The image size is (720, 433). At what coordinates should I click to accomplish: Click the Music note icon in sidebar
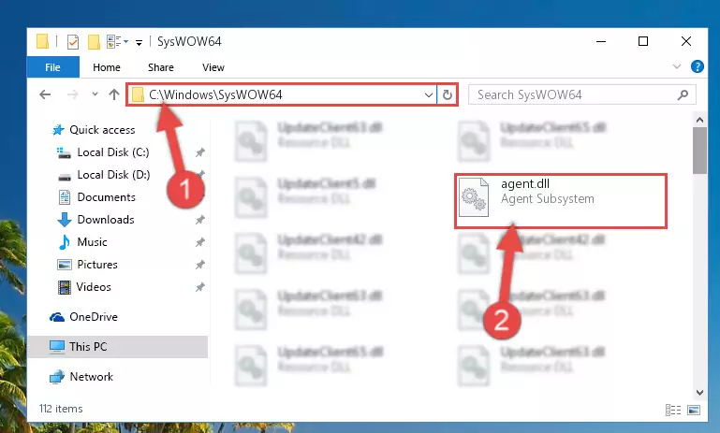pos(65,242)
